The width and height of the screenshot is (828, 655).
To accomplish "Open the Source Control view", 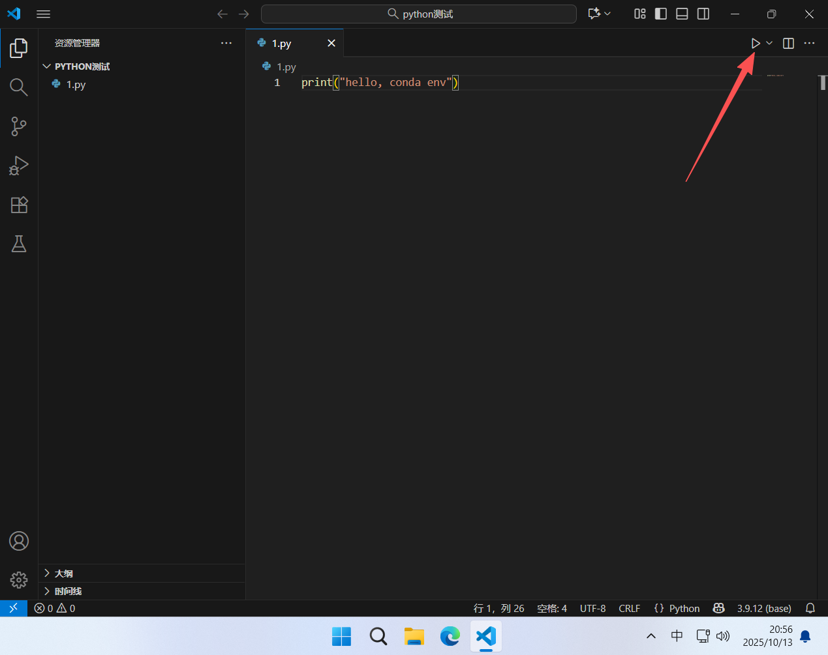I will [19, 126].
